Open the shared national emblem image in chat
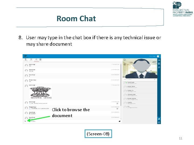 (x=41, y=93)
